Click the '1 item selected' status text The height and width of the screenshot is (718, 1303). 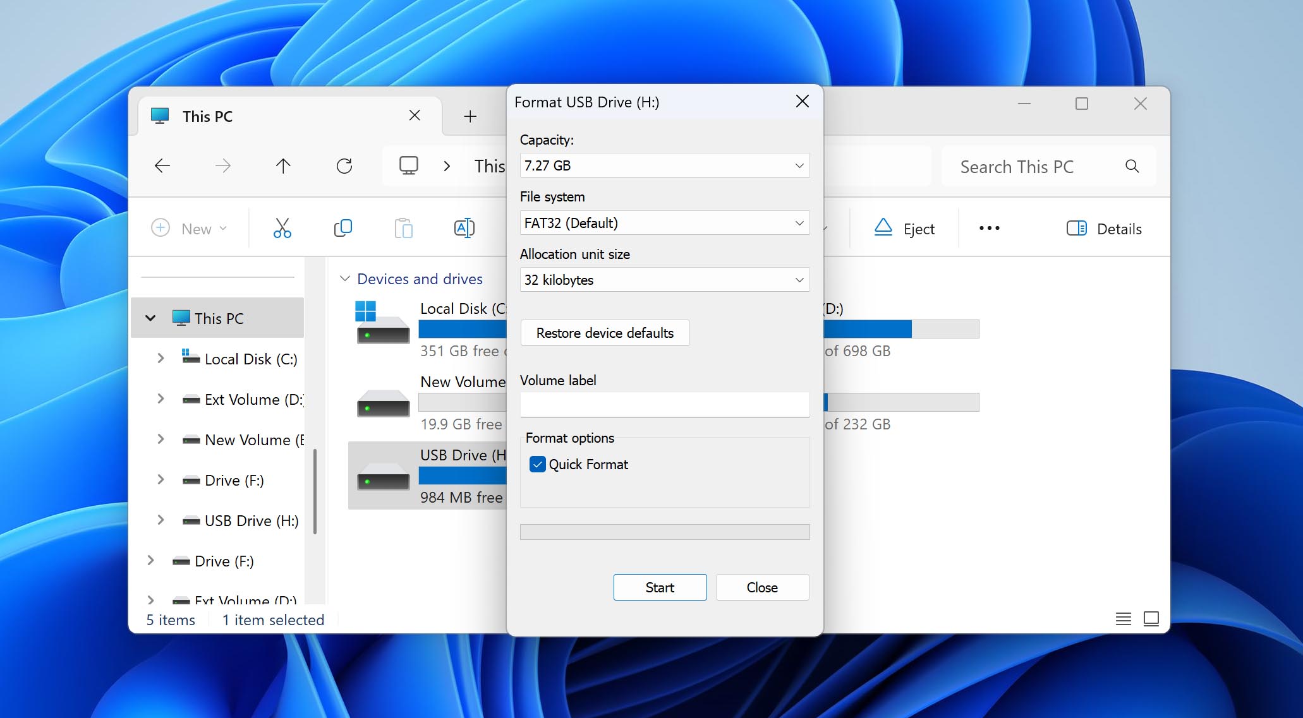click(x=273, y=619)
